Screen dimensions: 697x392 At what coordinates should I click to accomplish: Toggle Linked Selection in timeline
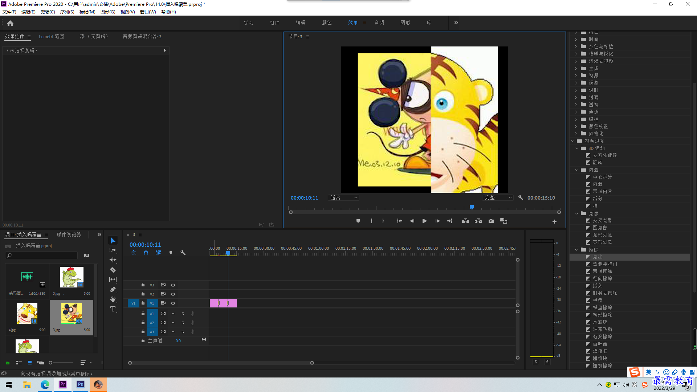pos(158,253)
